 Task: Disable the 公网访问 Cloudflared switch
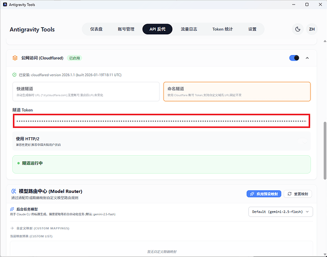point(294,58)
